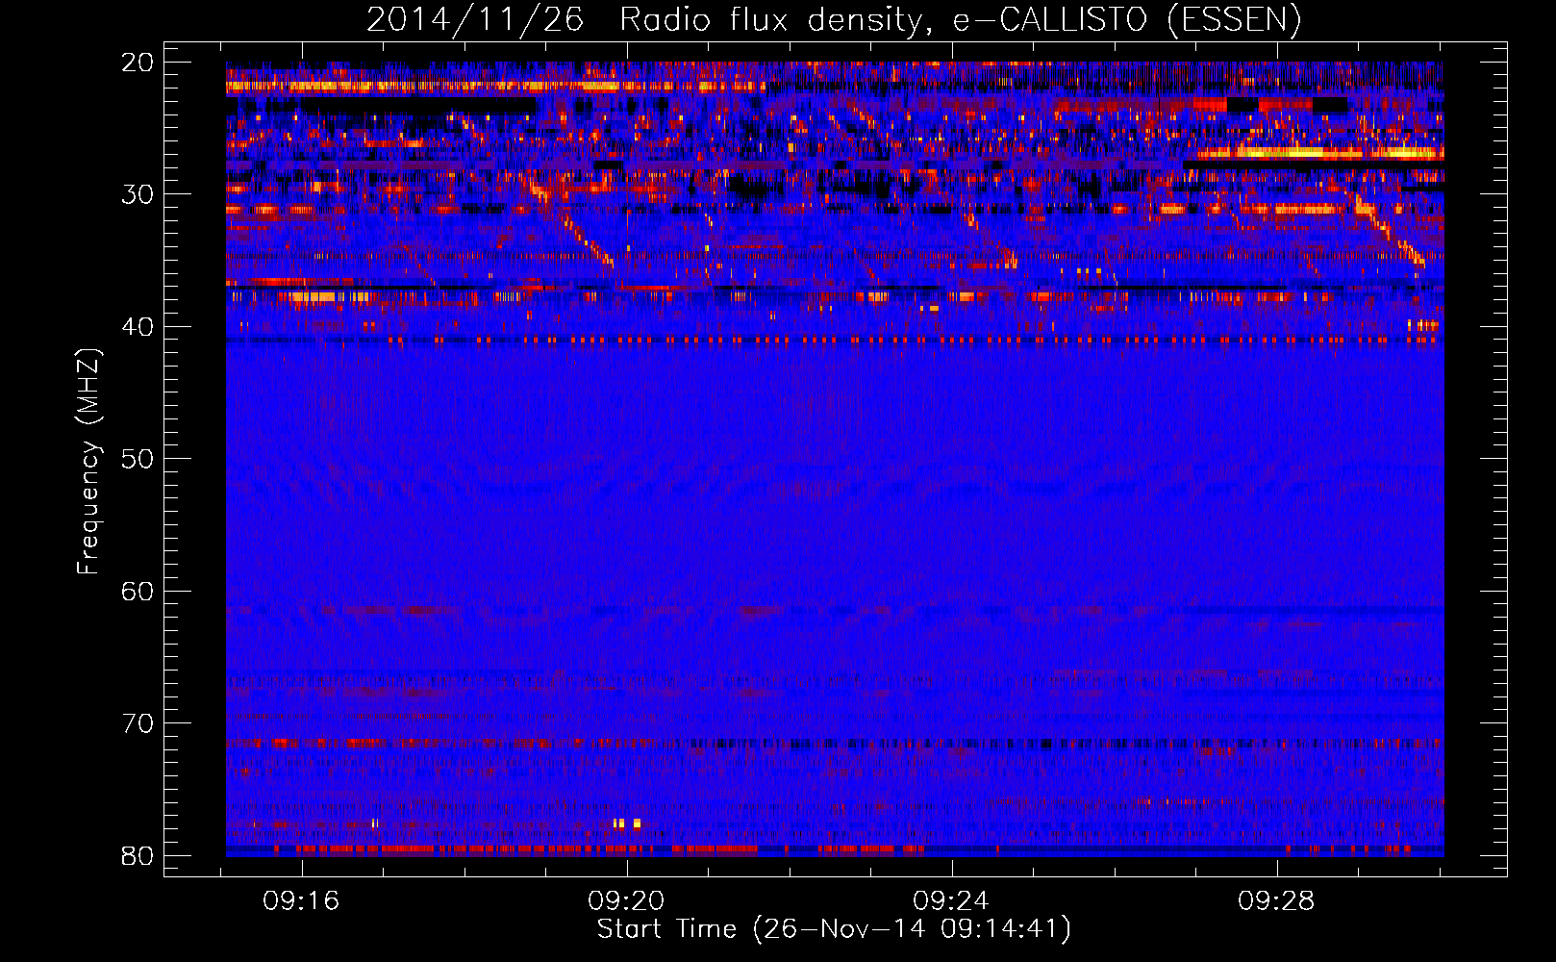This screenshot has height=962, width=1556.
Task: Click the 'Start Time (26-Nov-14 09:14:41)' label
Action: [834, 929]
